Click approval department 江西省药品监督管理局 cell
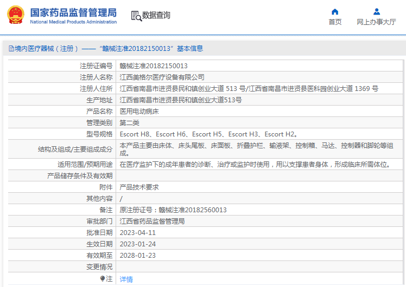 tap(152, 221)
